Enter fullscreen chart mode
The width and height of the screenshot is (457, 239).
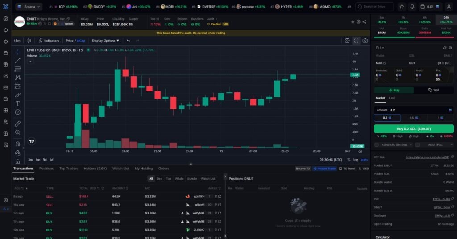coord(356,41)
